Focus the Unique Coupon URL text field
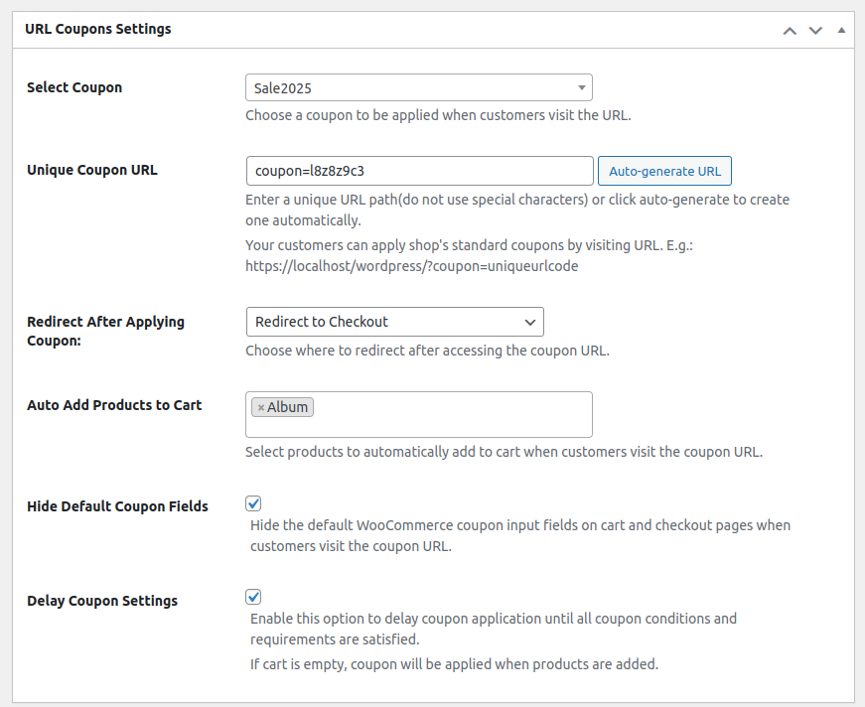Viewport: 865px width, 707px height. [418, 171]
